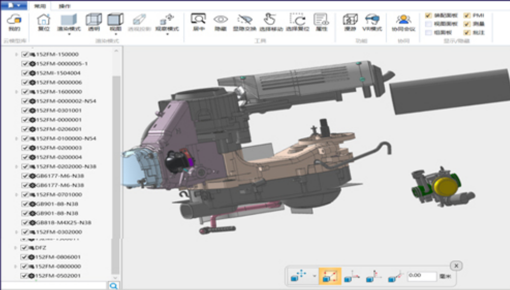Uncheck the PMI display checkbox
This screenshot has width=510, height=290.
click(x=467, y=15)
